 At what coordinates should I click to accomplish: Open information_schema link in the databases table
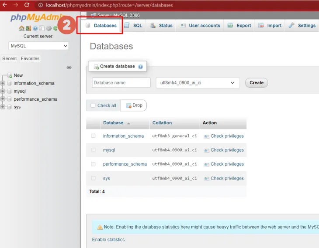point(123,136)
